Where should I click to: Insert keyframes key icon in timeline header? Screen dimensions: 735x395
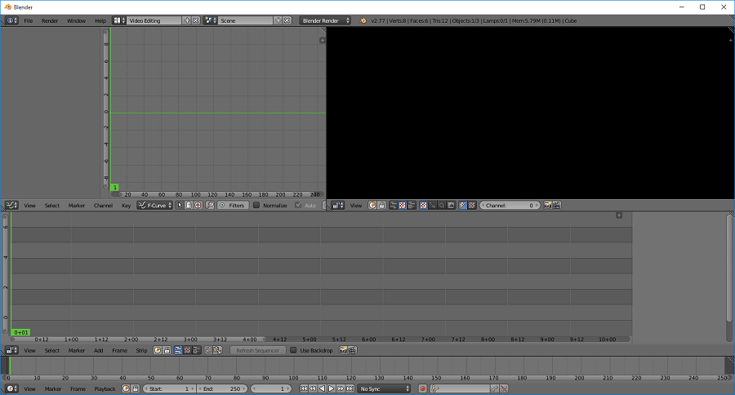(495, 388)
